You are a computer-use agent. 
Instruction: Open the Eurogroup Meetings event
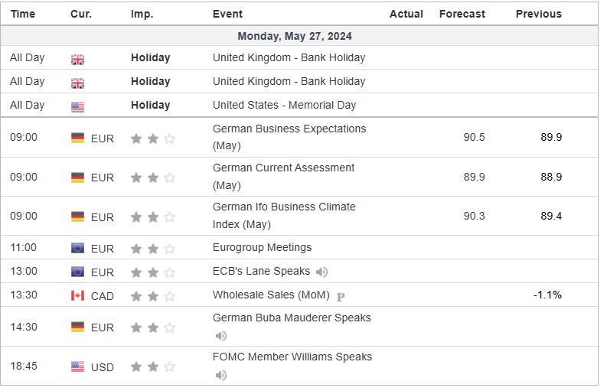point(262,247)
